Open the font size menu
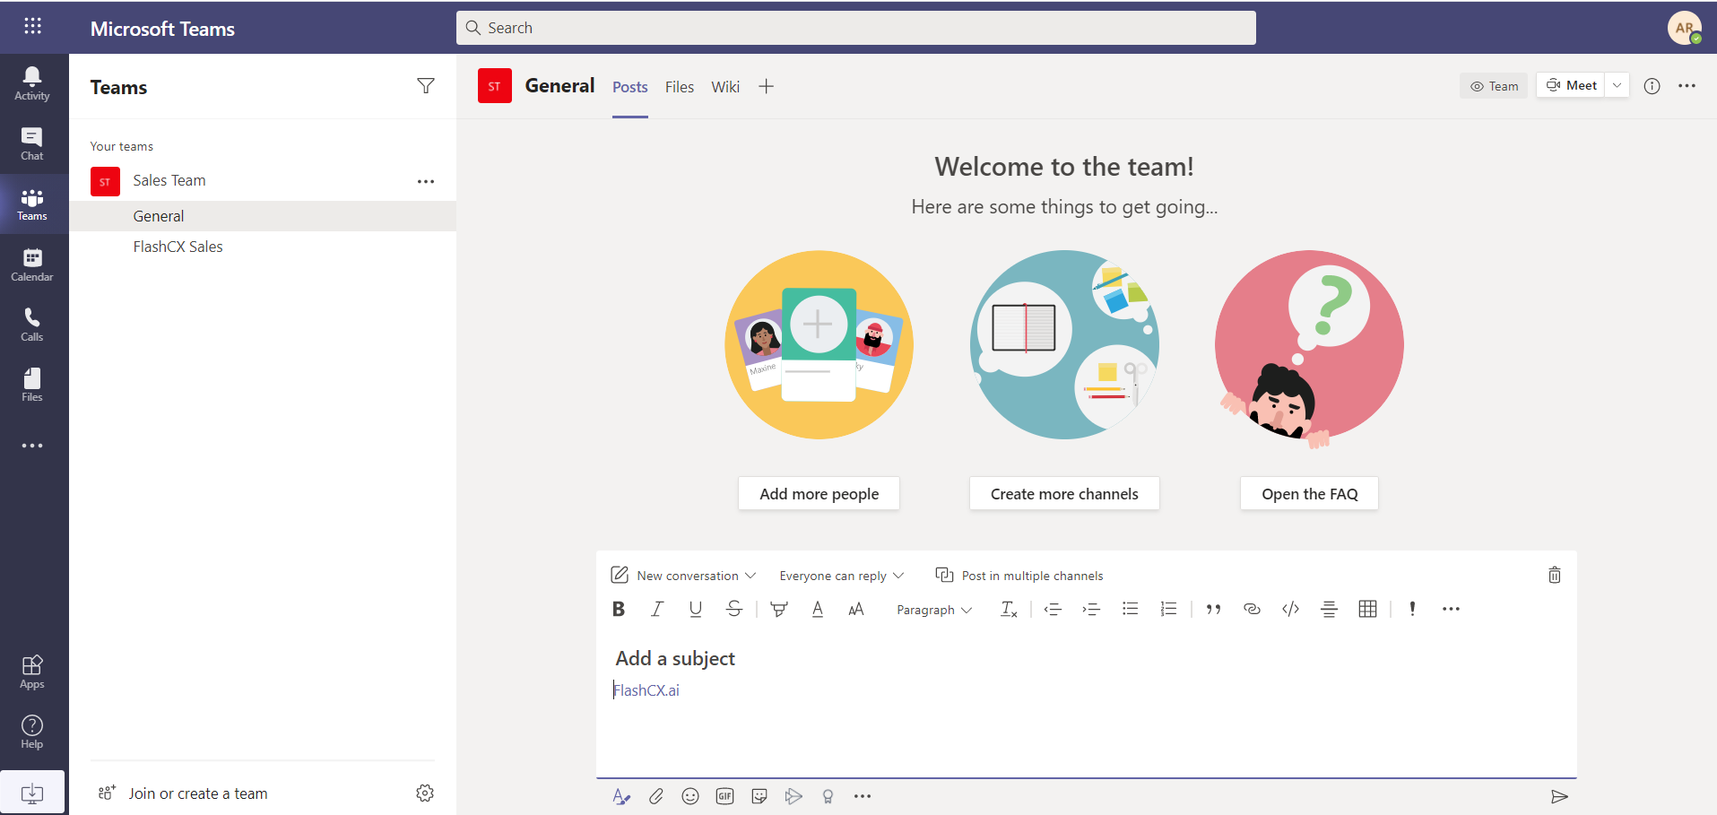 pos(856,609)
